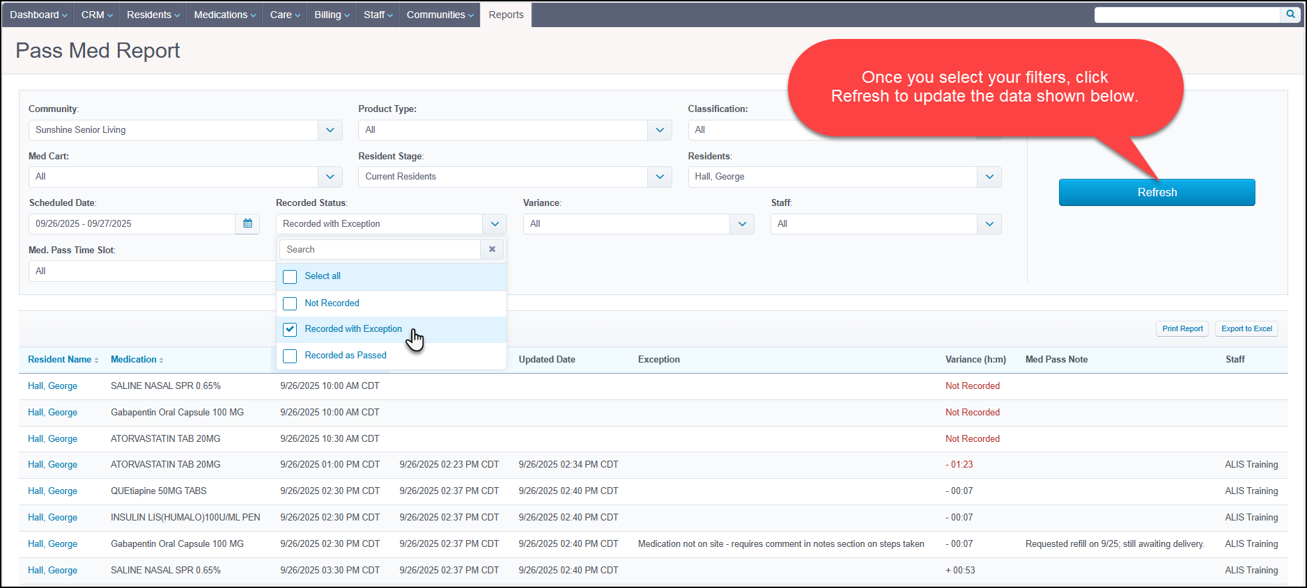Click the ATORVASTATIN TAB 20MG 10:30 AM medication cell
This screenshot has width=1307, height=588.
tap(166, 439)
